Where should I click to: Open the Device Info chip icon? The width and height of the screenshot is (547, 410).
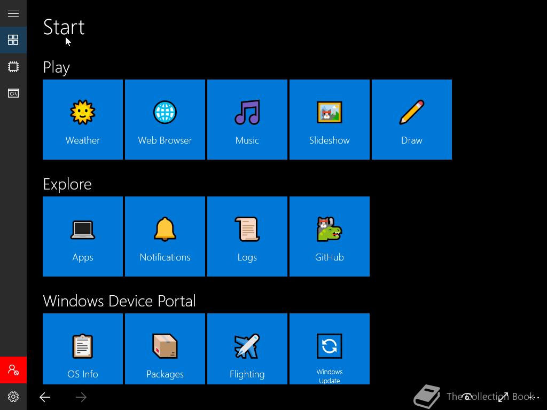pos(13,67)
